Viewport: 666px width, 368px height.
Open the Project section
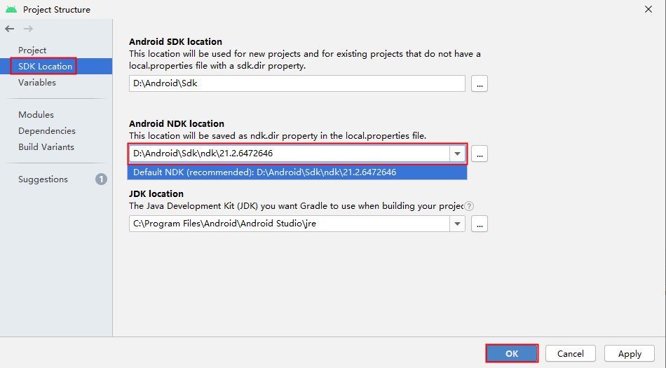click(32, 50)
